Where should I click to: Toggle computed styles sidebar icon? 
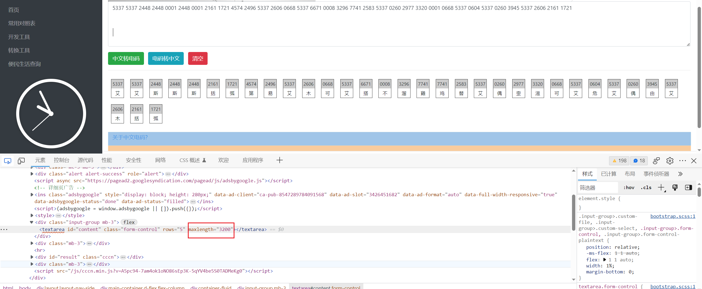[x=689, y=187]
